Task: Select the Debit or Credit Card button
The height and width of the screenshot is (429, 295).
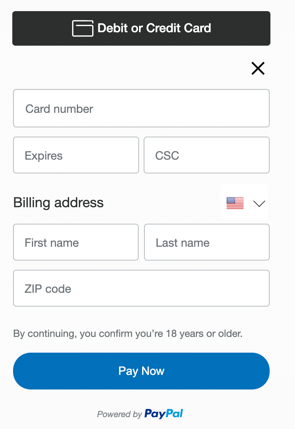Action: click(141, 28)
